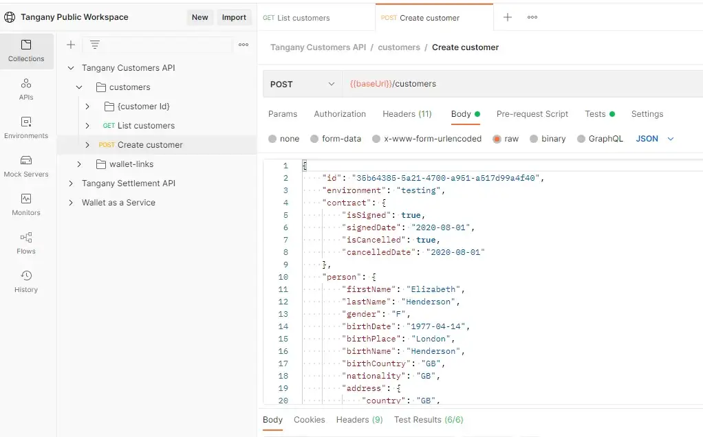Open collections panel more options menu

point(244,45)
